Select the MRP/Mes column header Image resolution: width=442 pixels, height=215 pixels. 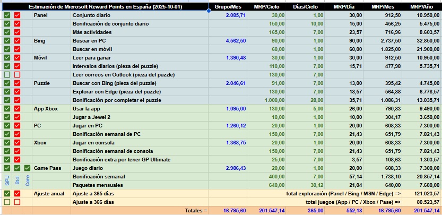tap(383, 7)
